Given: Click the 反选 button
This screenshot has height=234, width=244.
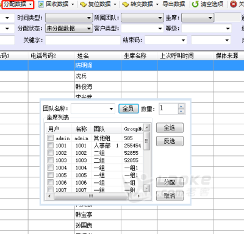Looking at the screenshot, I should tap(170, 141).
